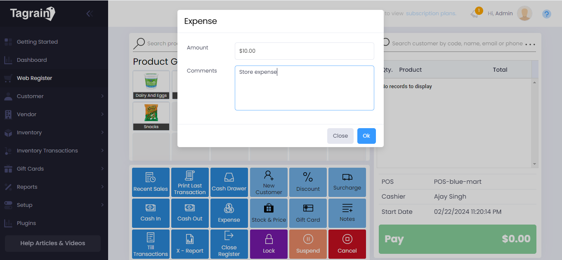Go to Plugins in the sidebar
Image resolution: width=562 pixels, height=260 pixels.
(26, 223)
